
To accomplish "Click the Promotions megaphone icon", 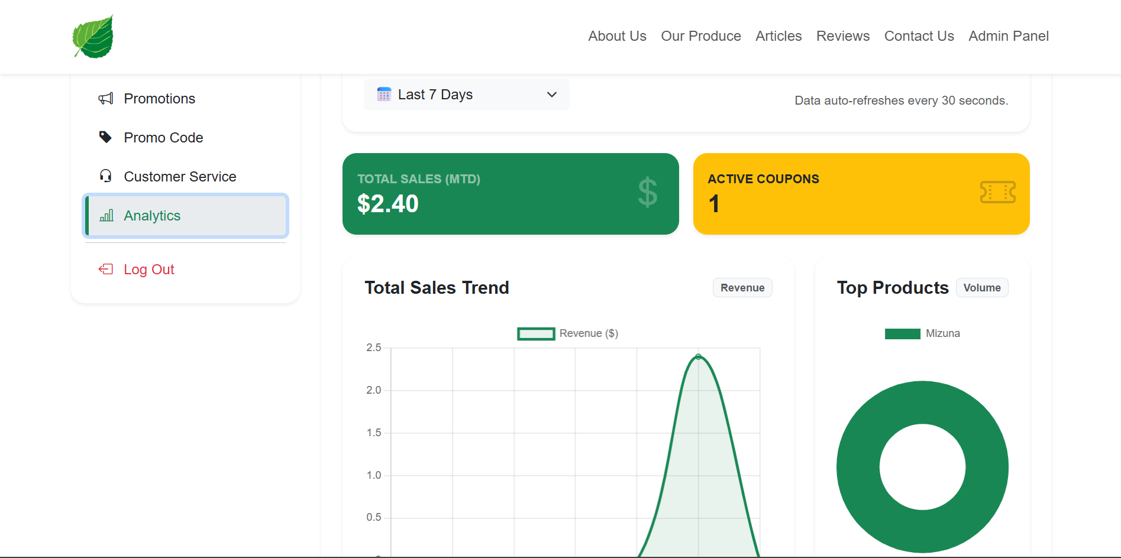I will point(106,99).
